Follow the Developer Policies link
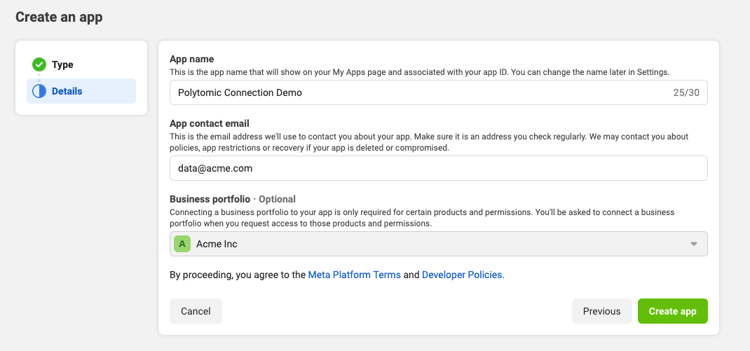 [463, 275]
